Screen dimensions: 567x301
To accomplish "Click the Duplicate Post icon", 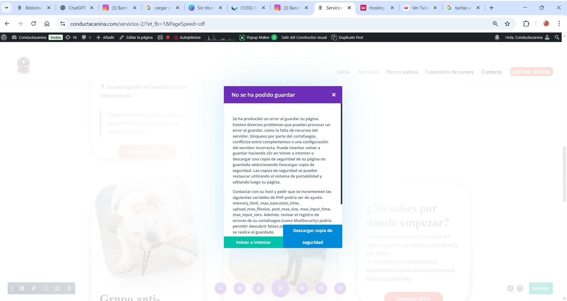I will tap(334, 37).
